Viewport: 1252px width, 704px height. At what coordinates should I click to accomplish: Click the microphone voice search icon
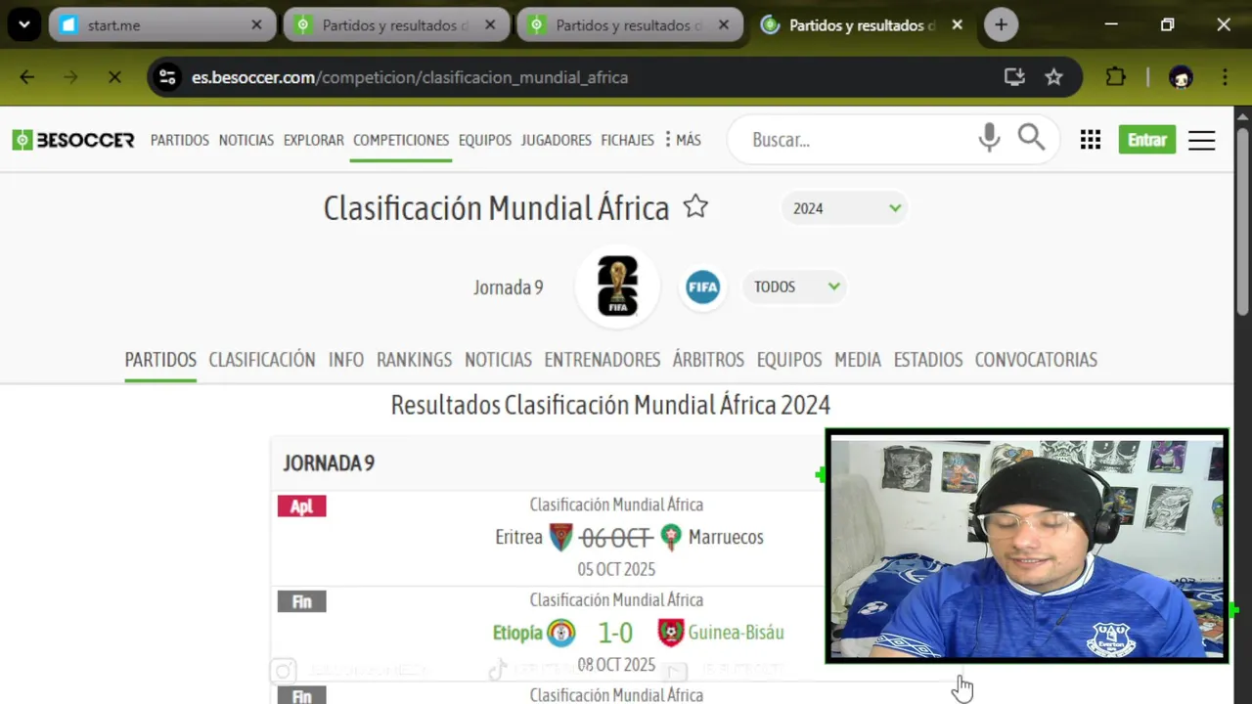(x=989, y=138)
